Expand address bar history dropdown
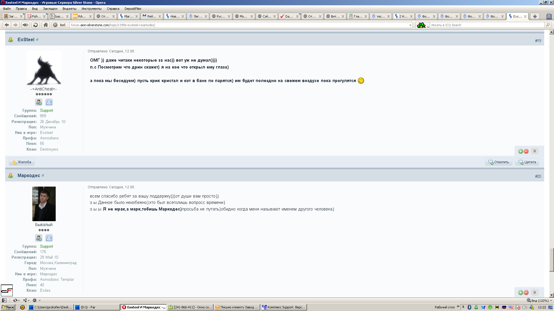Viewport: 554px width, 311px height. coord(410,25)
